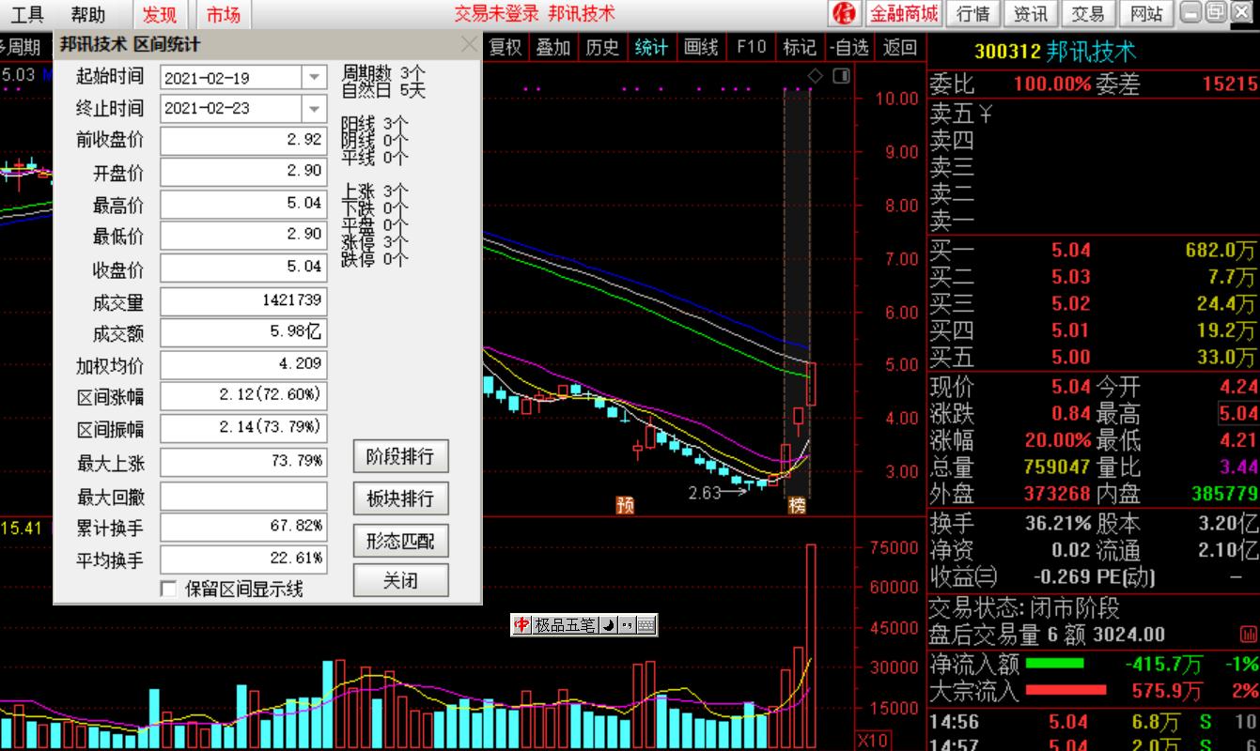Toggle the moon half-width icon on the IME bar
Image resolution: width=1260 pixels, height=751 pixels.
607,625
